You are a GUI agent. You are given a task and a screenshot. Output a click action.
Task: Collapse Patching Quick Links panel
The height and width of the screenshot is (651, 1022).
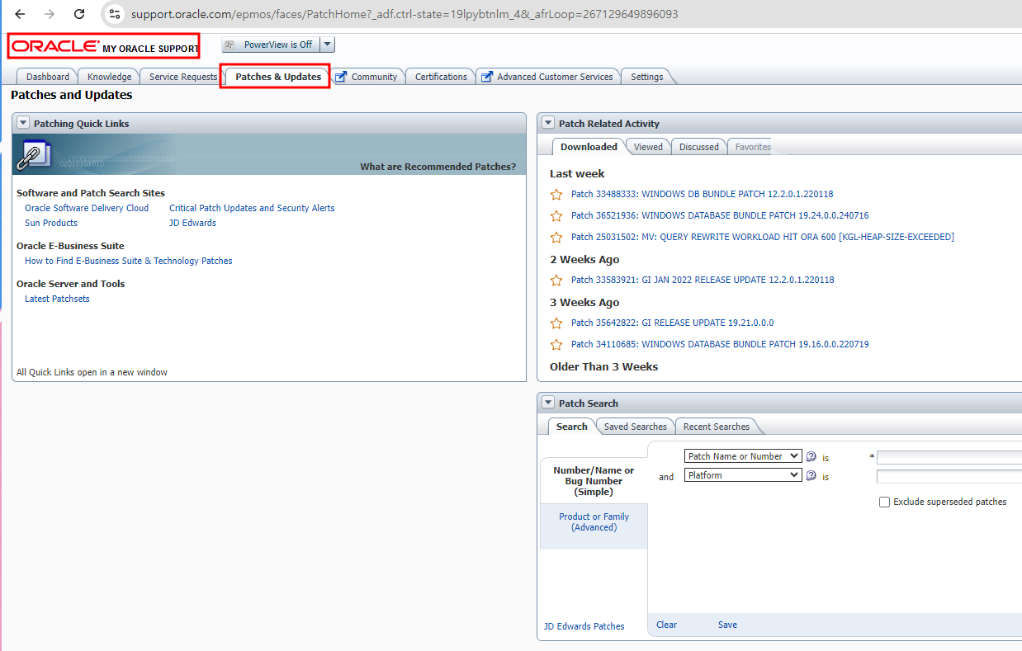[x=23, y=123]
